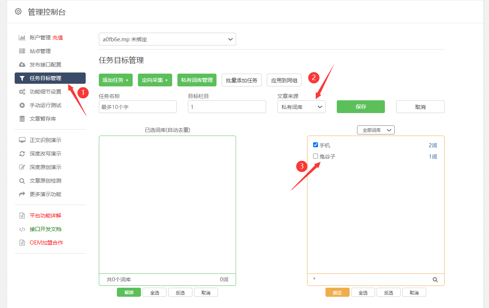Click the database icon for 文章暂存库
Screen dimensions: 489x308
pos(22,119)
